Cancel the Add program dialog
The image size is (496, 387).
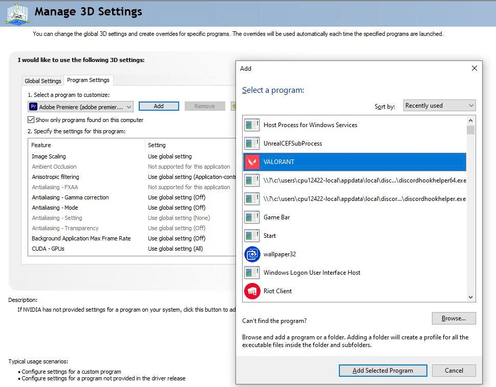[x=454, y=371]
